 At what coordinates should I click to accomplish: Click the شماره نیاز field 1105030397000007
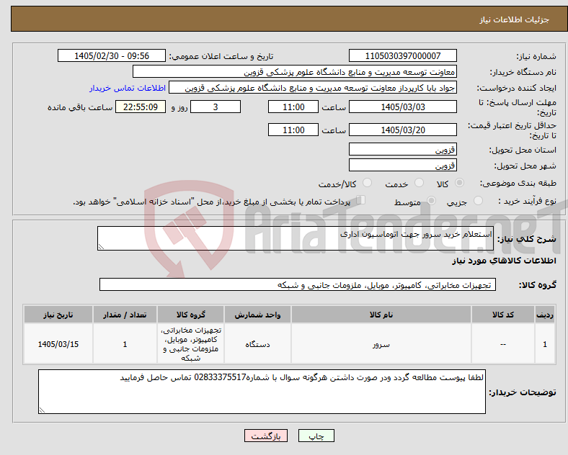pos(402,55)
